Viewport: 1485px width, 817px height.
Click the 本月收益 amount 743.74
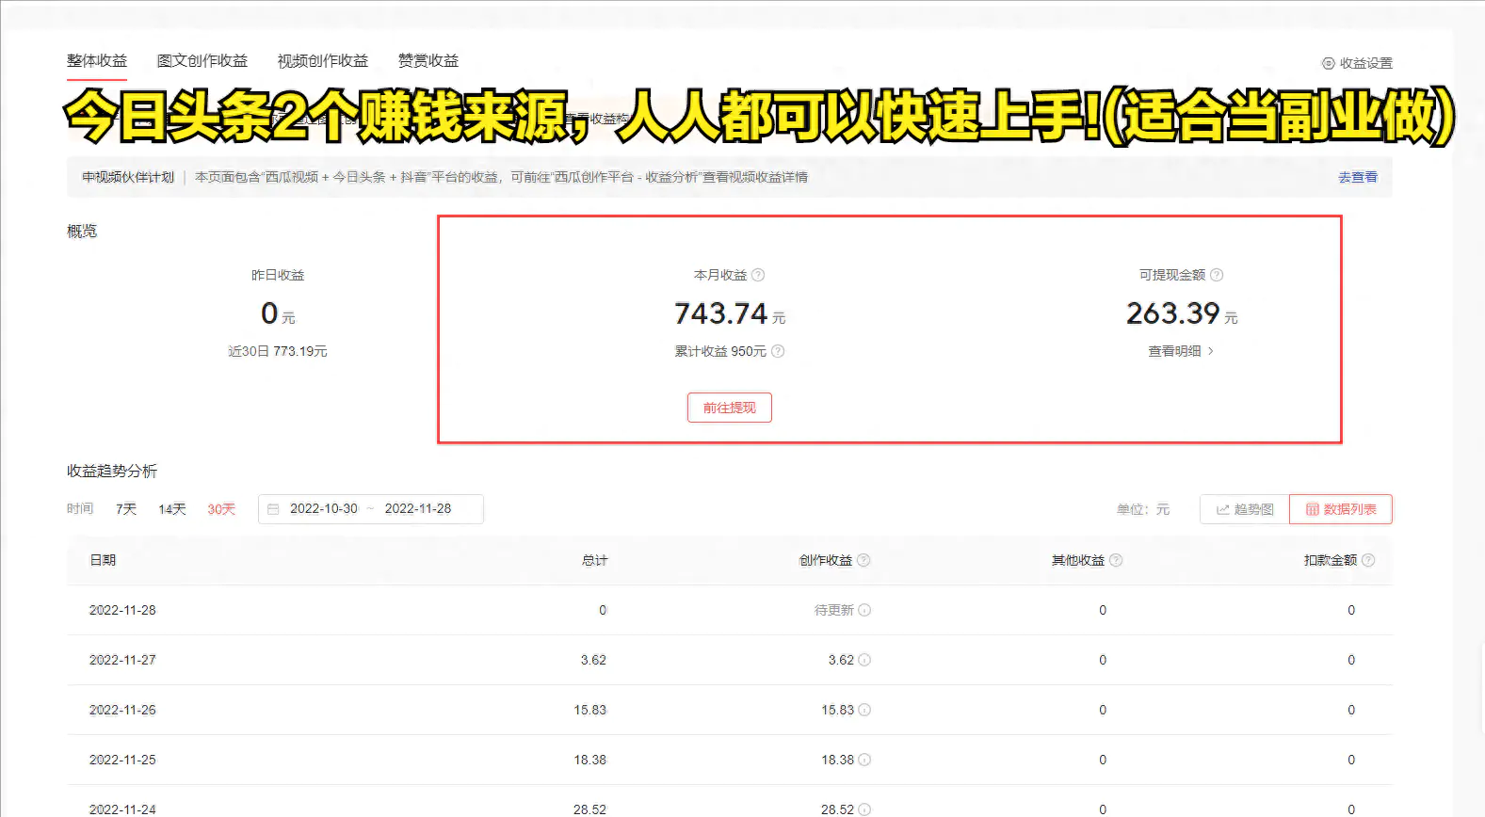coord(721,312)
